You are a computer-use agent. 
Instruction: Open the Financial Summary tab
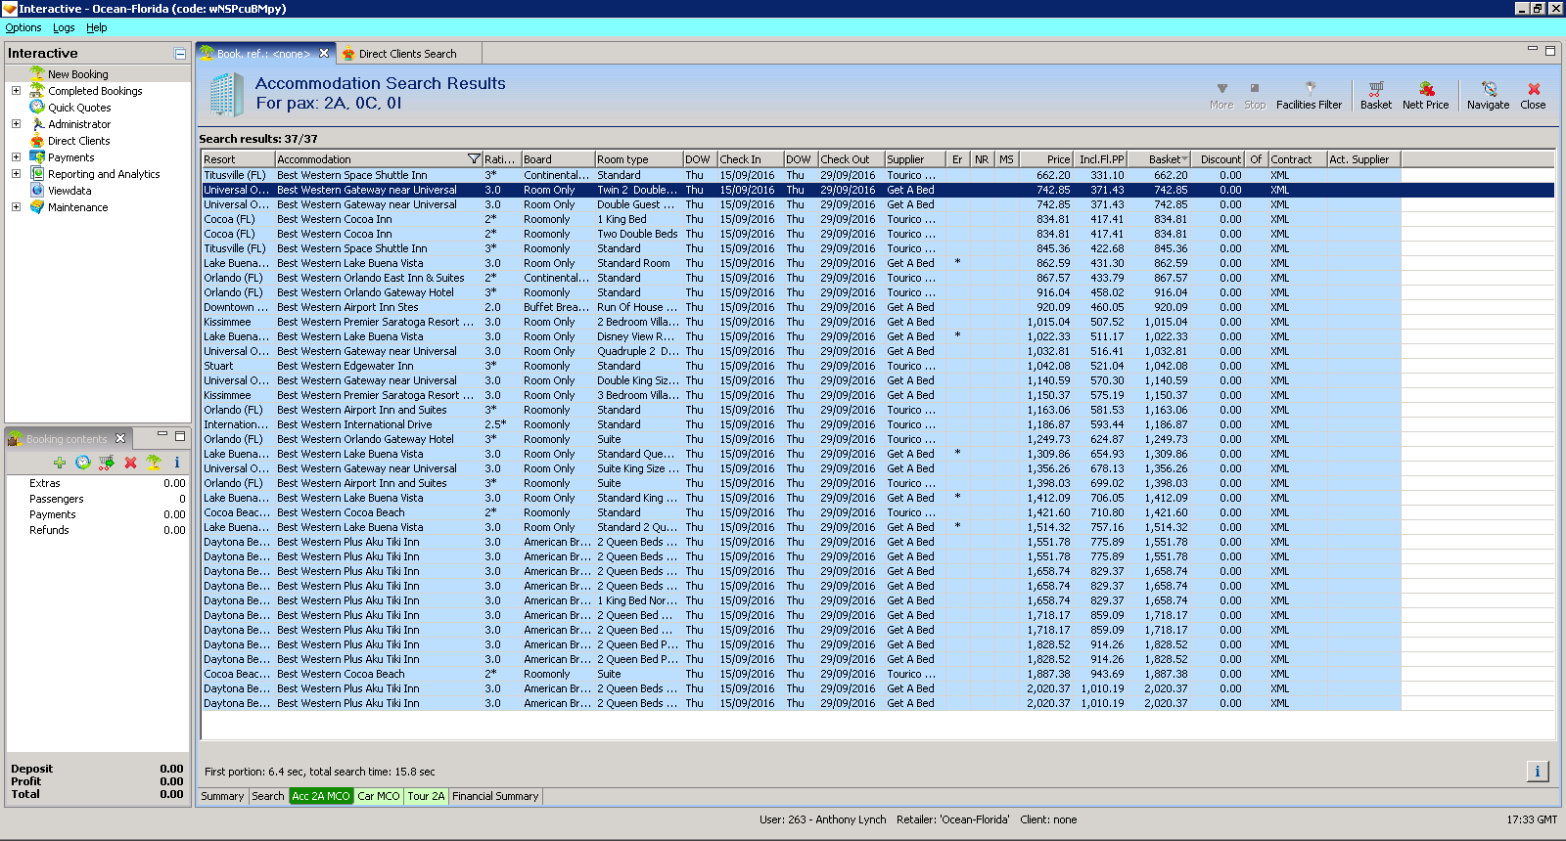[x=495, y=796]
